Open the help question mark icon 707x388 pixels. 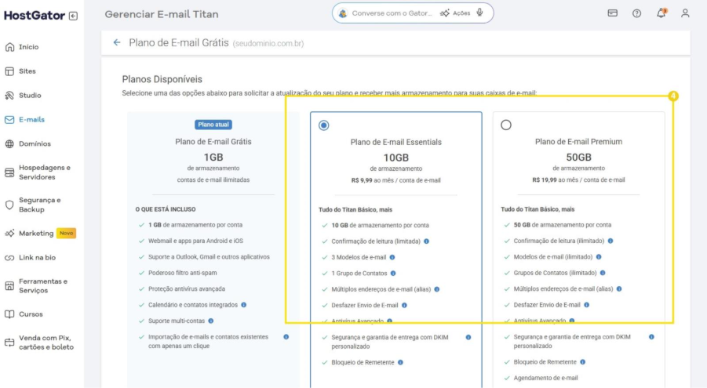tap(636, 13)
